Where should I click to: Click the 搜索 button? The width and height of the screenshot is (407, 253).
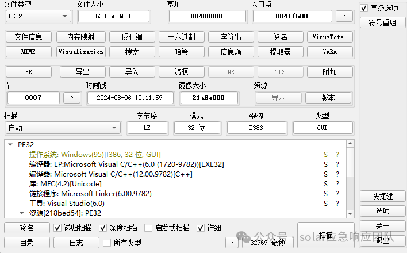click(132, 52)
